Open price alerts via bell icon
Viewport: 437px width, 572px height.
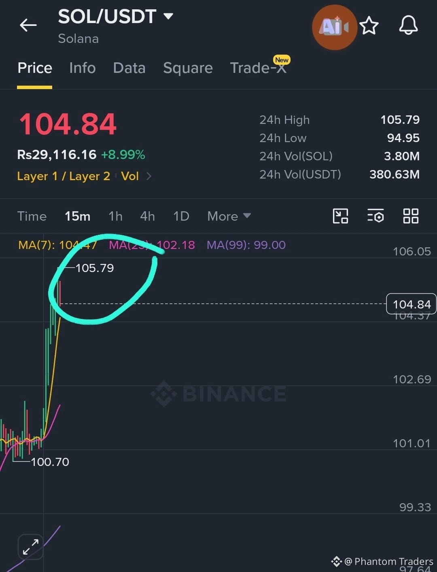(x=408, y=26)
